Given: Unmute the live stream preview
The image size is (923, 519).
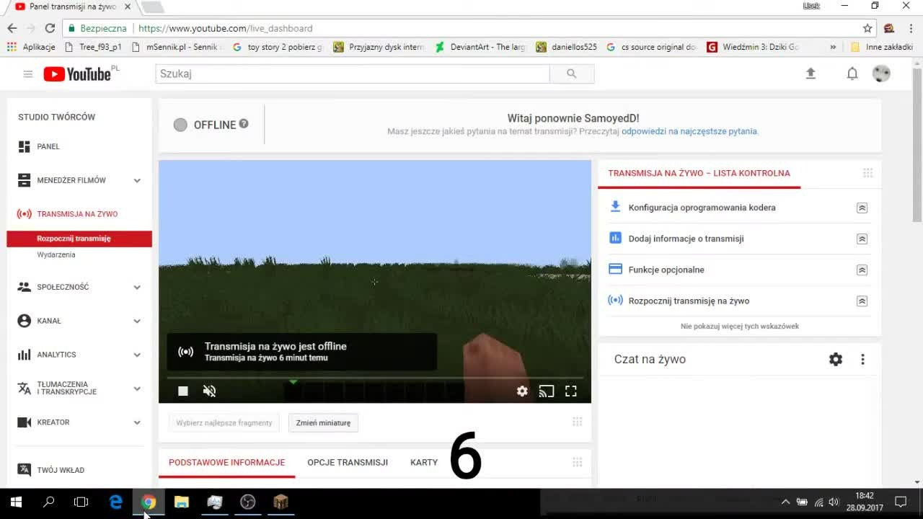Looking at the screenshot, I should tap(210, 391).
